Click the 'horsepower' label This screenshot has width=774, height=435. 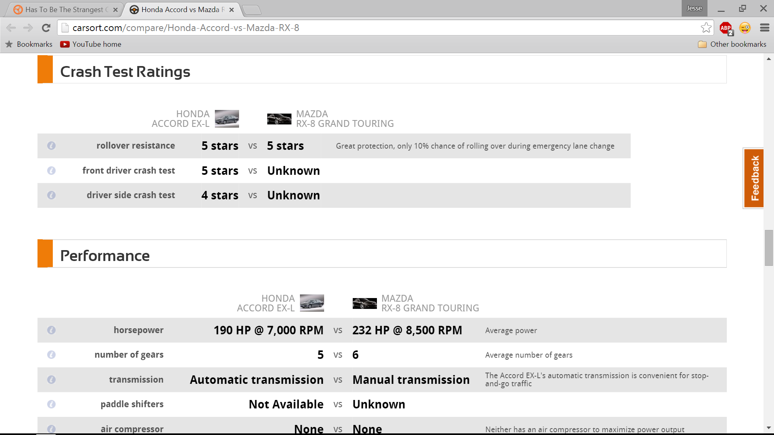138,330
